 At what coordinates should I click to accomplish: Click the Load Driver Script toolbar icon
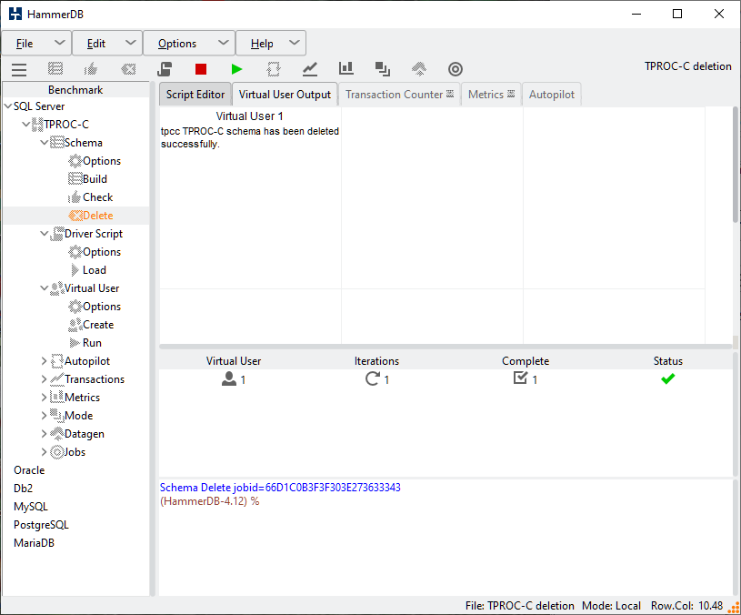pyautogui.click(x=165, y=69)
